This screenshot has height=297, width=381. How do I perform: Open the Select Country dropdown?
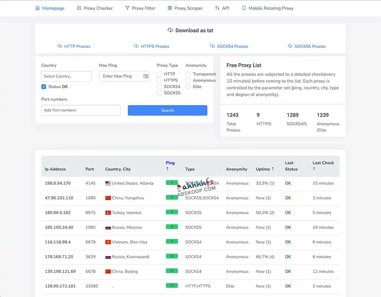click(66, 76)
